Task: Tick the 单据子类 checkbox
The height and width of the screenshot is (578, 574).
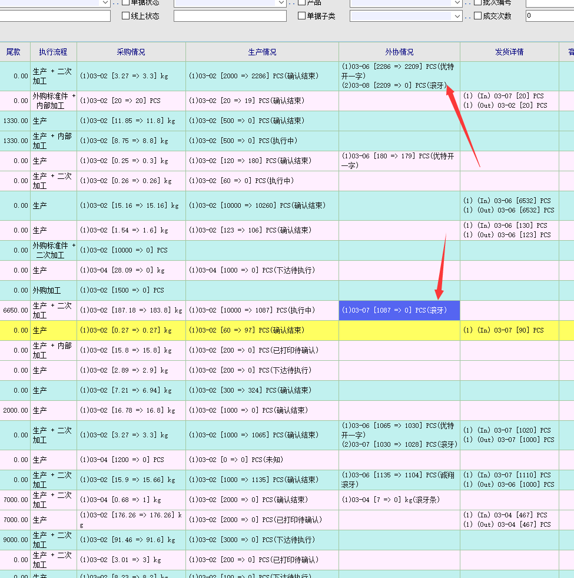Action: [302, 16]
